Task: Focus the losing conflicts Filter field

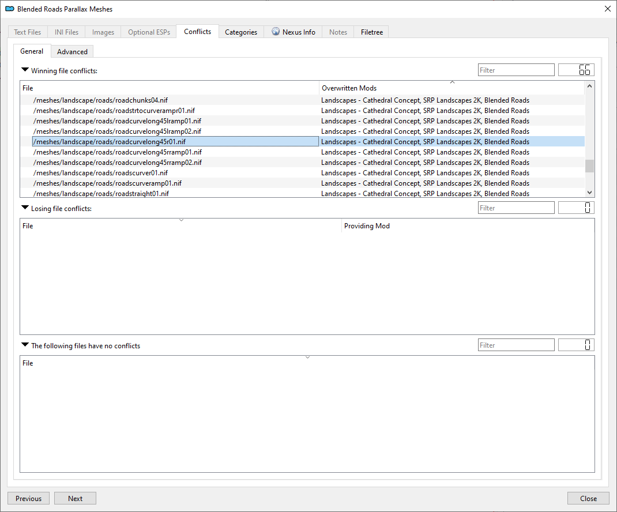Action: coord(516,208)
